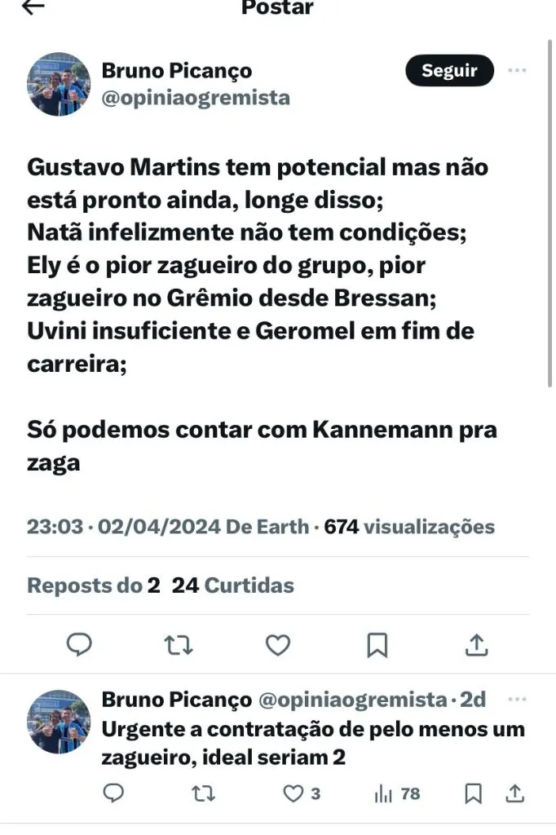The height and width of the screenshot is (835, 556).
Task: Like the main post about Kannemann
Action: pos(278,645)
